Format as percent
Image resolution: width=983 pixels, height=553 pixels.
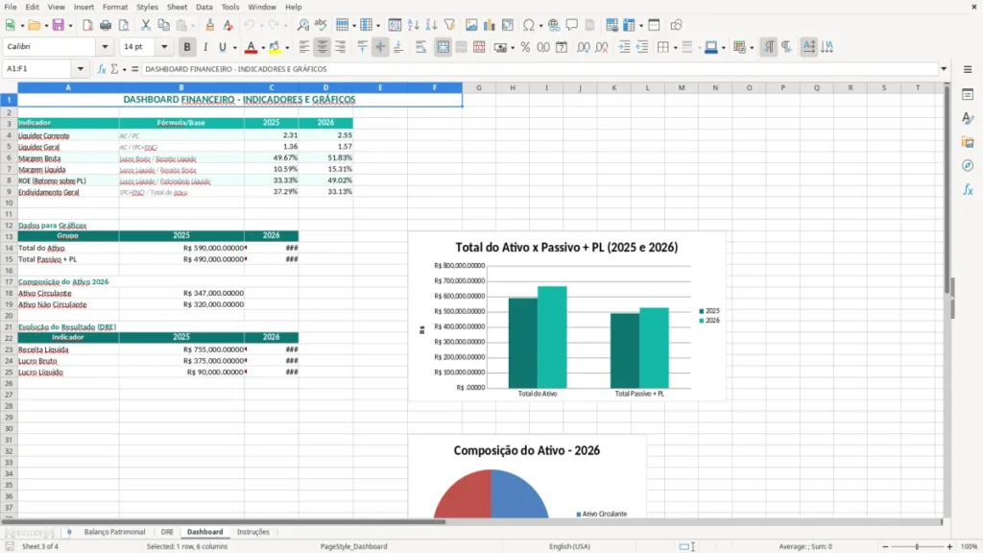click(525, 47)
